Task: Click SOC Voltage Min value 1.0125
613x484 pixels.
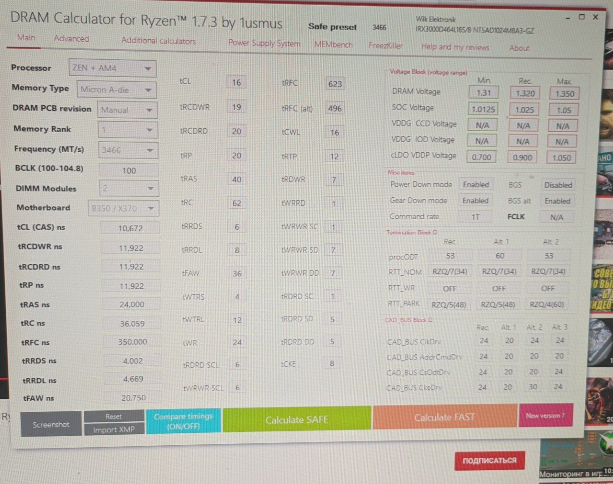Action: pyautogui.click(x=483, y=109)
